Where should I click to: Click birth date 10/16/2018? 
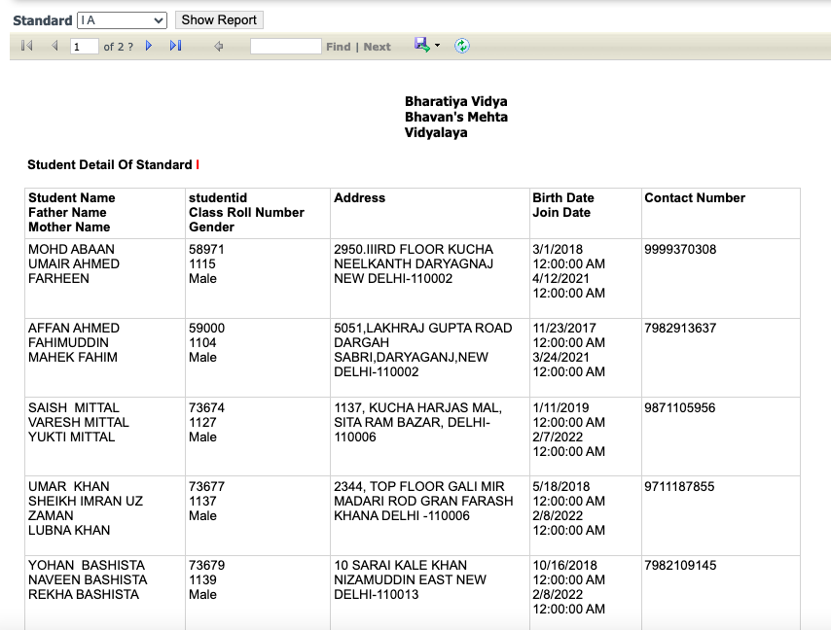point(564,566)
